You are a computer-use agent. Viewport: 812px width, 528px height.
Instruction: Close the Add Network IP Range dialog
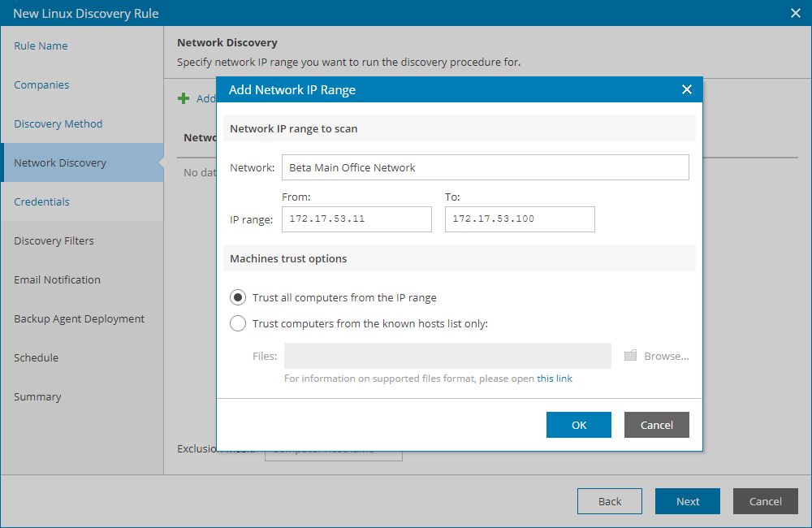[687, 90]
